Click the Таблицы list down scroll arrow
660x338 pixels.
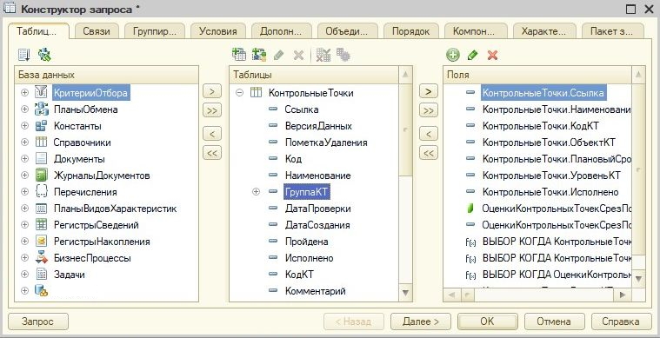(x=406, y=293)
